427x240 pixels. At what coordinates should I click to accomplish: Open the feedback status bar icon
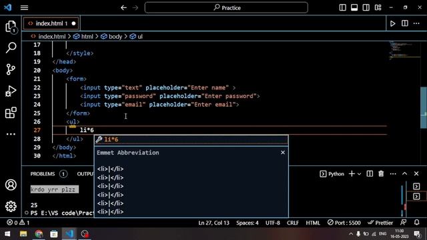coord(403,223)
